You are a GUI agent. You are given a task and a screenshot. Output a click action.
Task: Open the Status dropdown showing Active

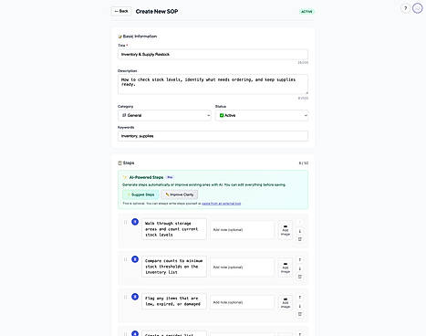point(262,115)
